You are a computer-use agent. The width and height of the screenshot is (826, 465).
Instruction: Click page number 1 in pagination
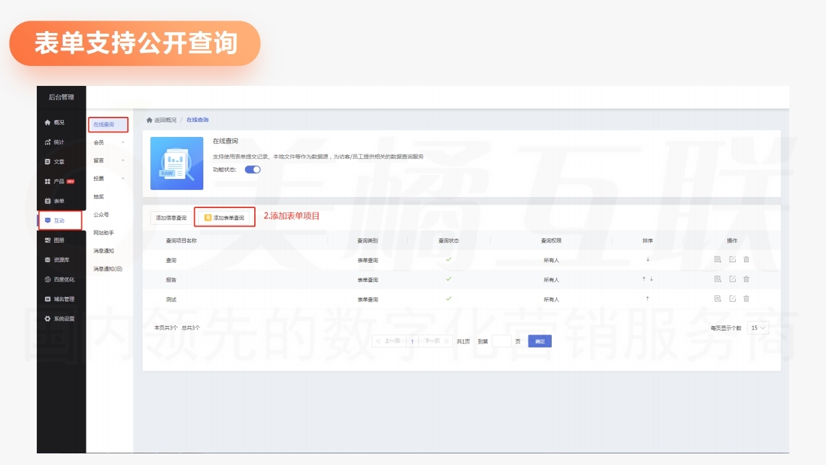(x=412, y=341)
